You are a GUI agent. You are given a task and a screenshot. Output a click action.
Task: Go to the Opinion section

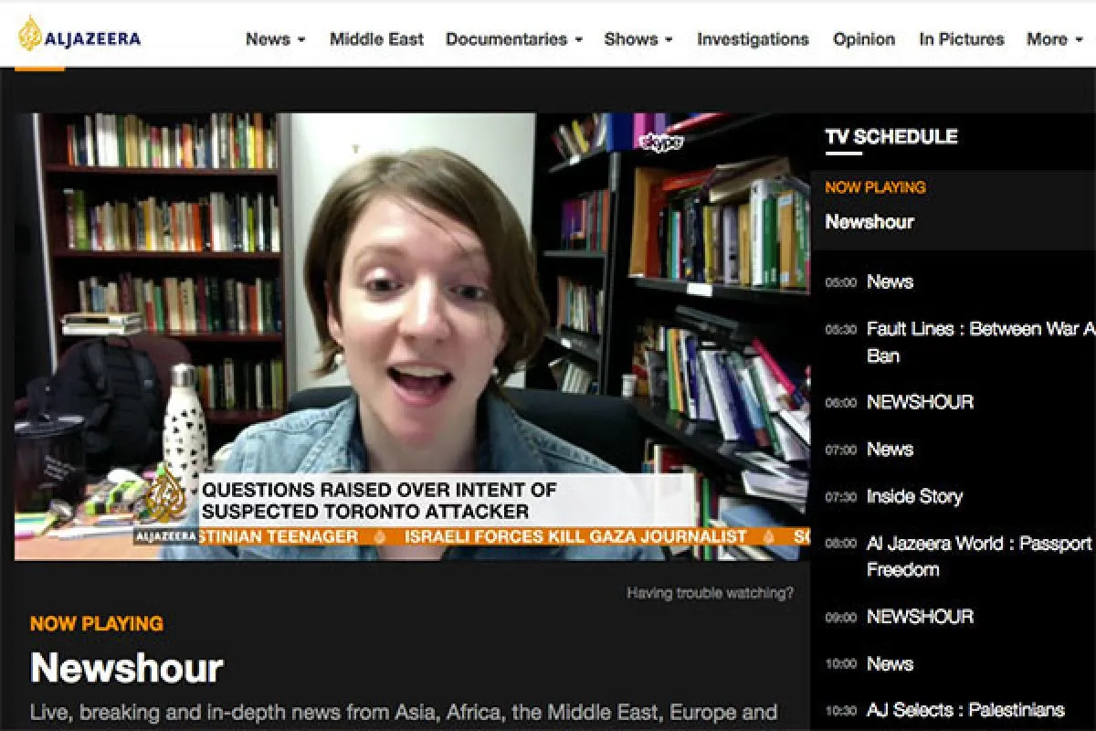point(863,39)
